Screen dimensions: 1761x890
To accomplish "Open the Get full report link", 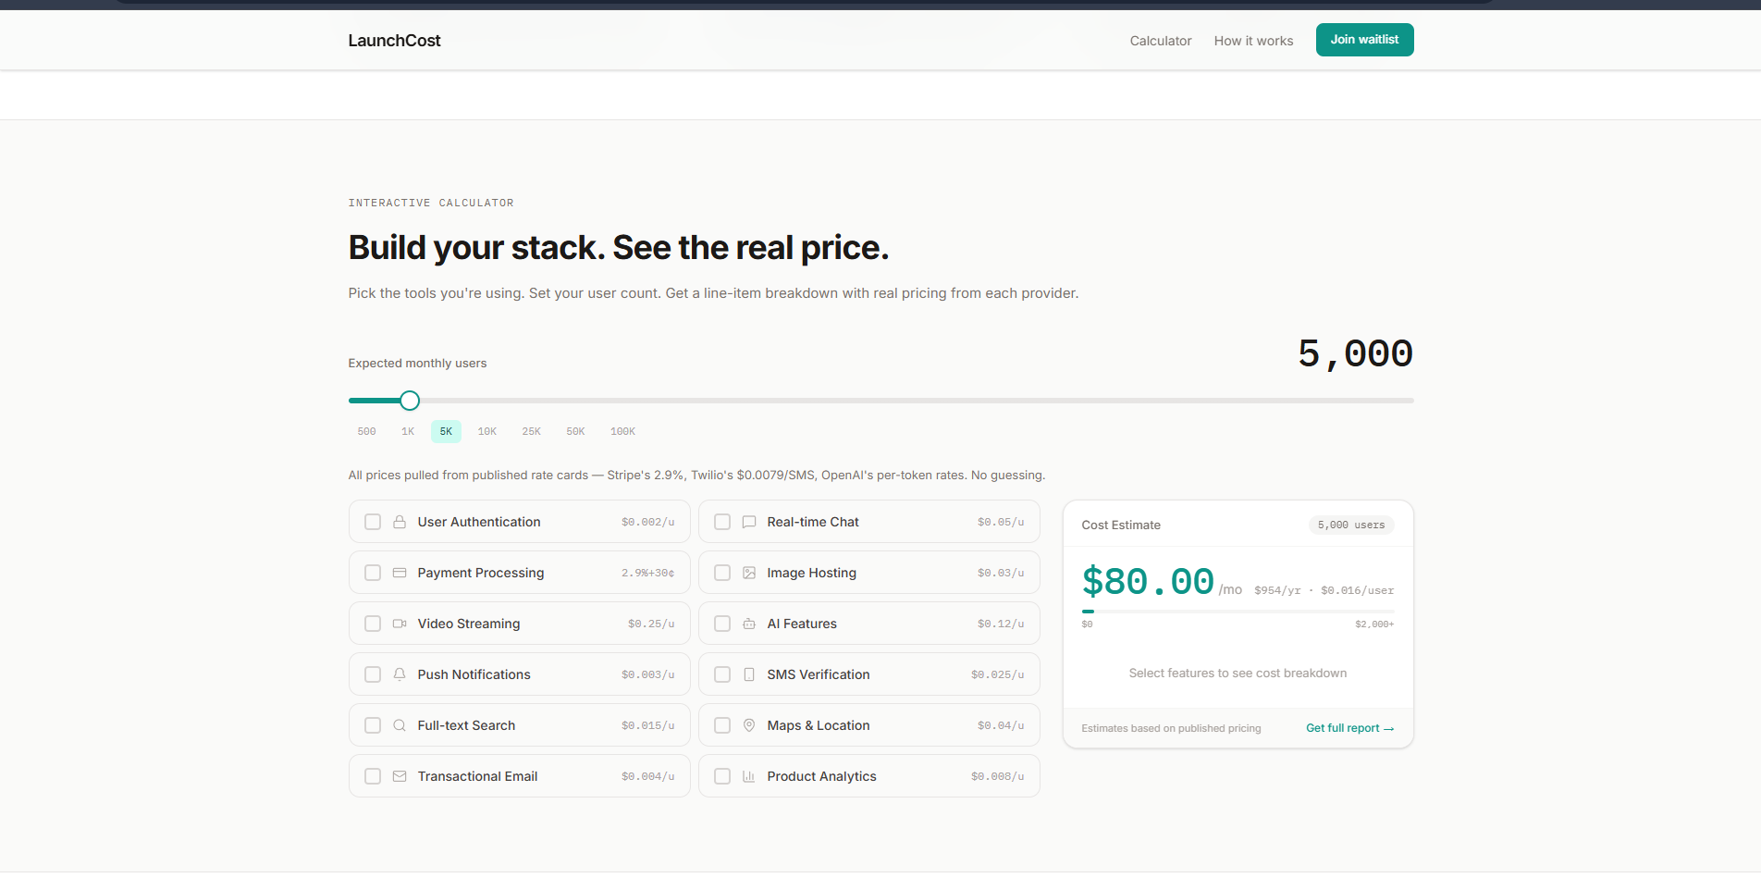I will (1348, 728).
